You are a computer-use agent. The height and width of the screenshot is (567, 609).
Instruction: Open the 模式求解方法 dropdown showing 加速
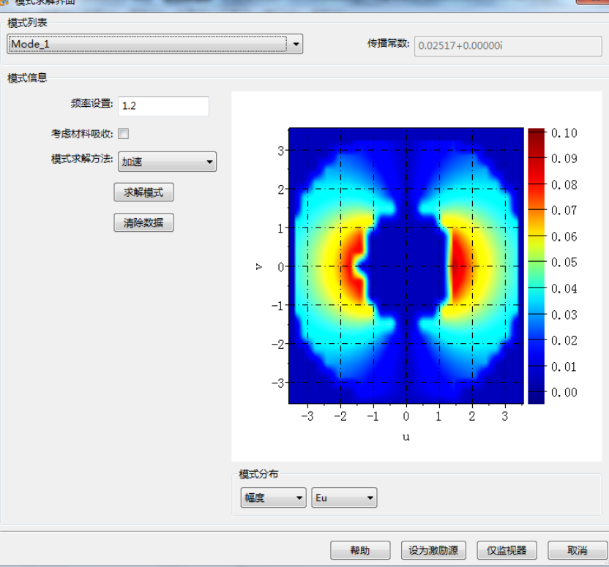[167, 162]
